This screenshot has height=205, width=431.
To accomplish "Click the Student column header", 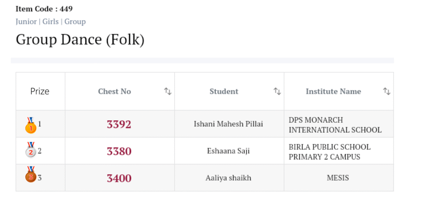I will pos(224,91).
